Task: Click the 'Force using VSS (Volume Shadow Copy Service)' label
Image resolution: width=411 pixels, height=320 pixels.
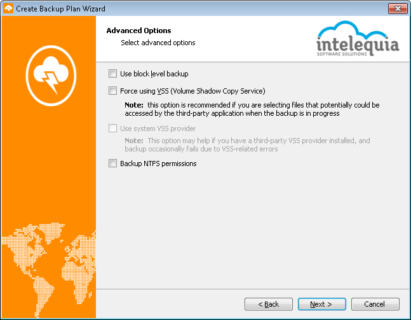Action: tap(192, 91)
